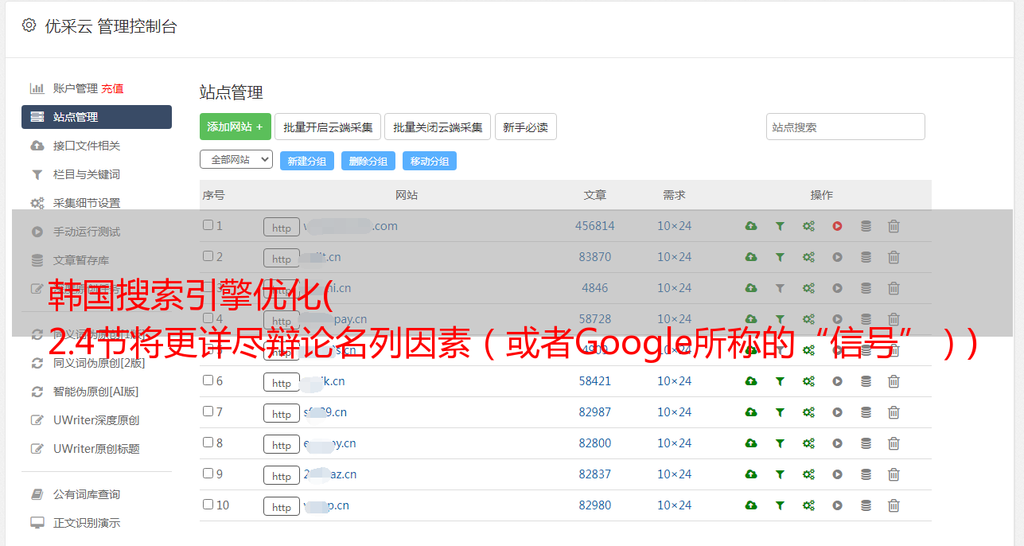Select 站点管理 in the sidebar

point(96,117)
